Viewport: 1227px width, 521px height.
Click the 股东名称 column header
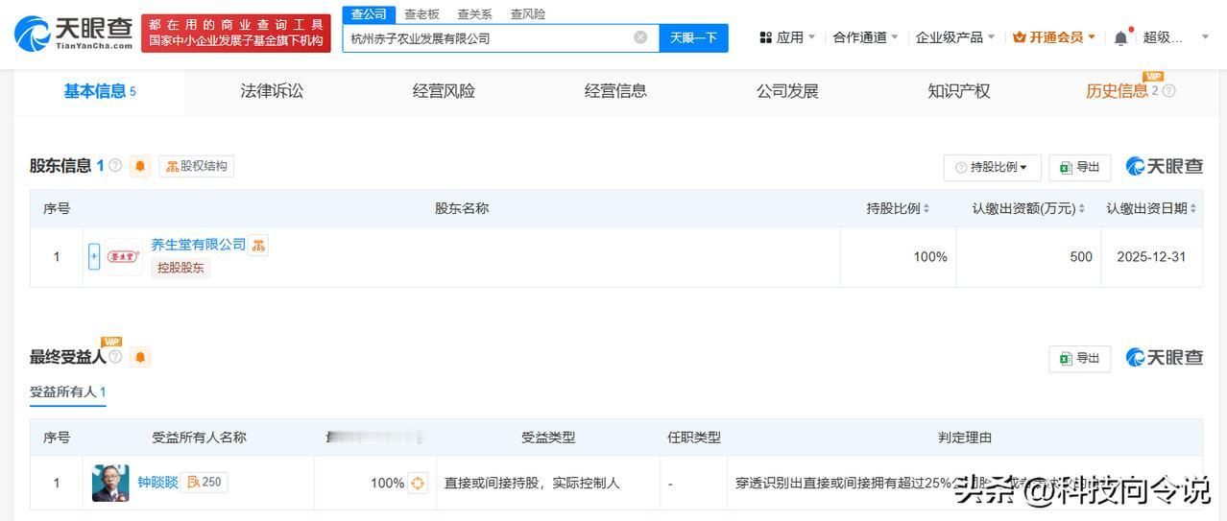coord(462,208)
